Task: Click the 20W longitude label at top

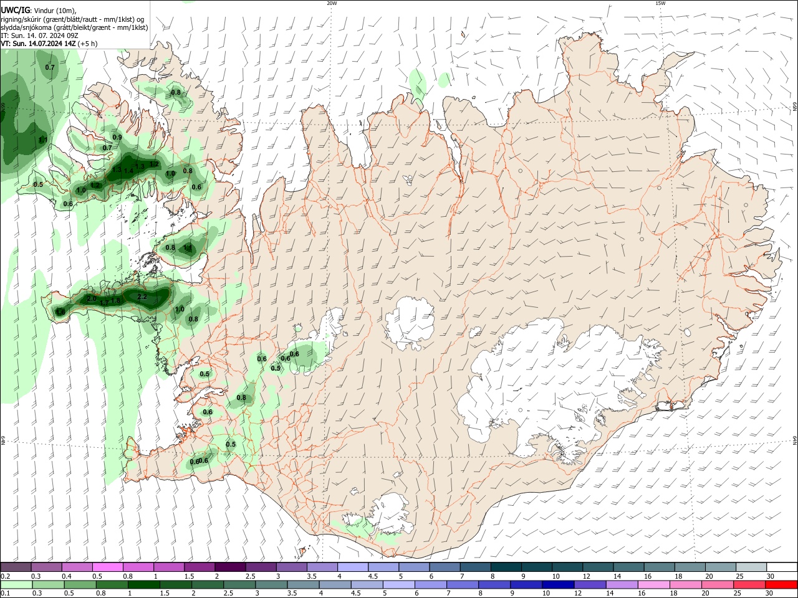Action: (332, 3)
